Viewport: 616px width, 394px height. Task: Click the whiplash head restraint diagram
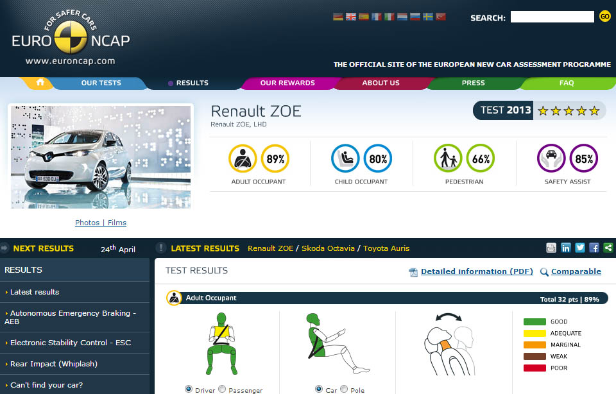pyautogui.click(x=450, y=344)
